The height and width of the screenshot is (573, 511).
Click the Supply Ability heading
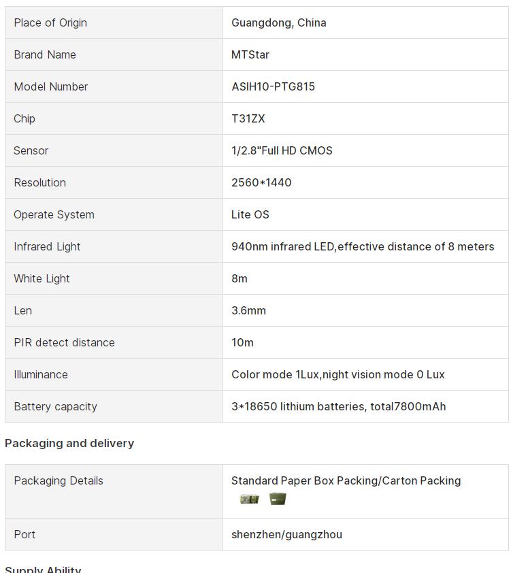[x=43, y=569]
